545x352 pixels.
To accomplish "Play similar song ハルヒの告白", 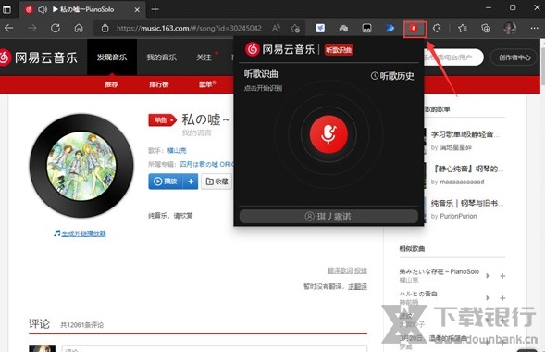I will click(x=488, y=298).
